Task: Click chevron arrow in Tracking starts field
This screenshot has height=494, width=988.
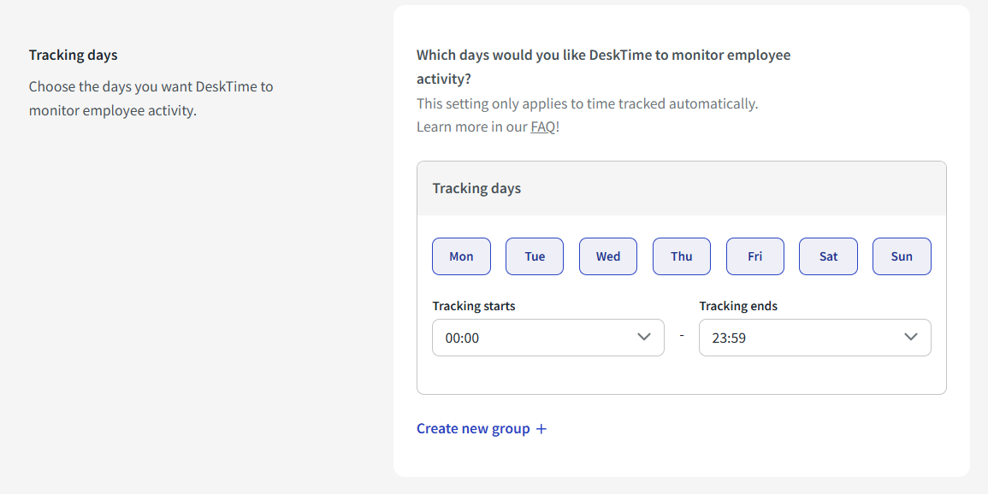Action: pyautogui.click(x=644, y=337)
